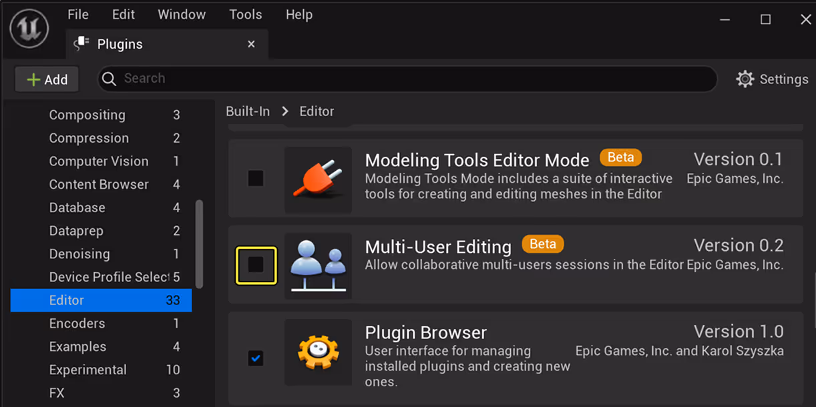This screenshot has width=816, height=407.
Task: Select the FX category
Action: [x=101, y=393]
